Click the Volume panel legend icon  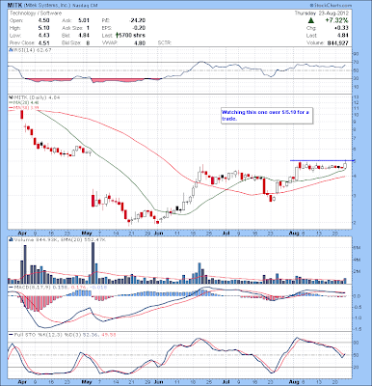(x=11, y=239)
